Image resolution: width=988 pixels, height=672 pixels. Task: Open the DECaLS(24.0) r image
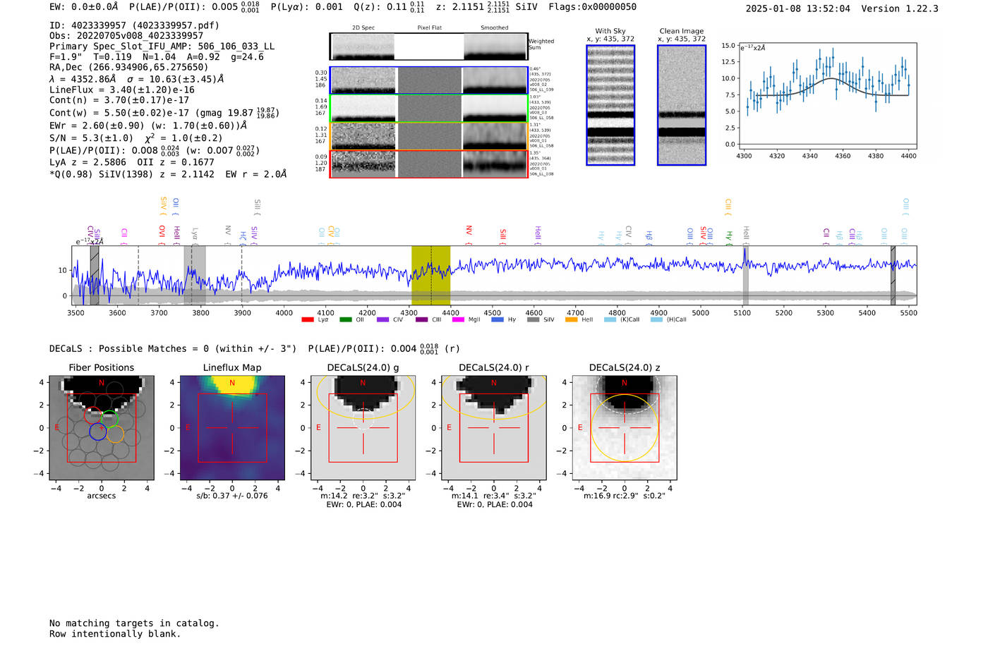[x=493, y=427]
